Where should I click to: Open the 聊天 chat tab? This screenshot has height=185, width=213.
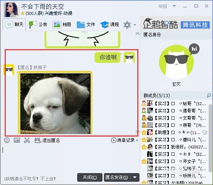14,25
